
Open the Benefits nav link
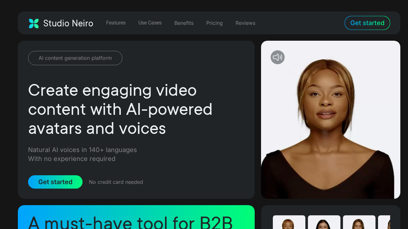184,23
